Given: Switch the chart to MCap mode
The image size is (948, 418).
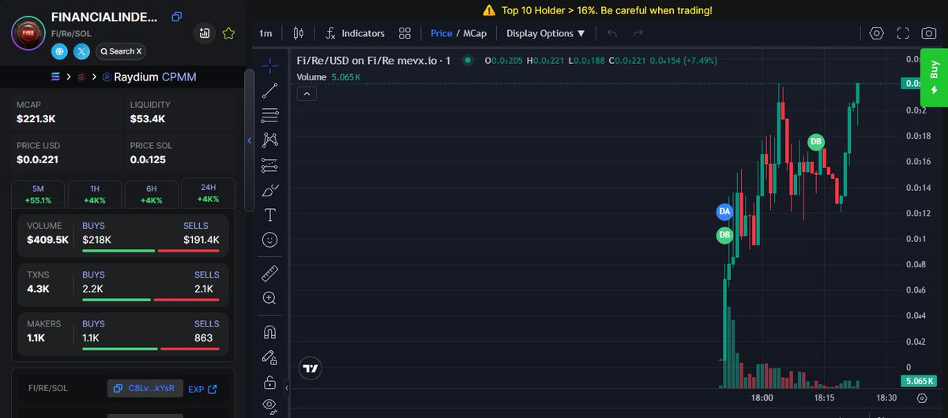Looking at the screenshot, I should (x=474, y=33).
